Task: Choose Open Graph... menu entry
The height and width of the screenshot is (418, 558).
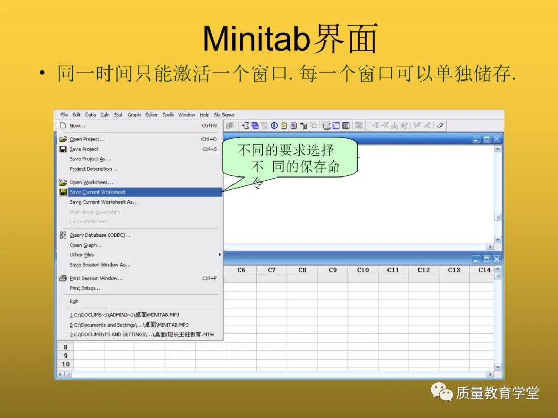Action: 139,245
